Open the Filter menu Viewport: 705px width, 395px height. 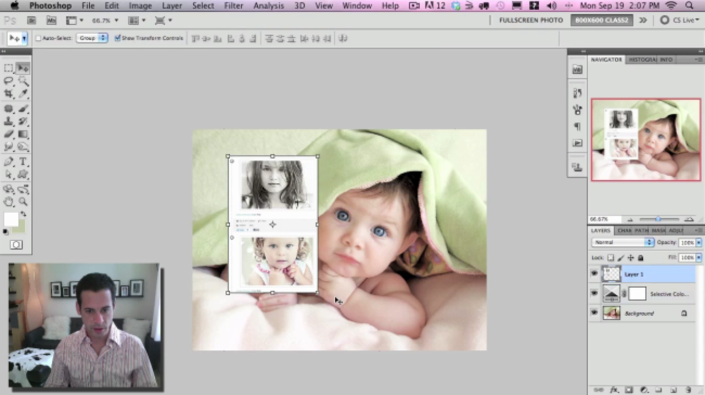(234, 6)
